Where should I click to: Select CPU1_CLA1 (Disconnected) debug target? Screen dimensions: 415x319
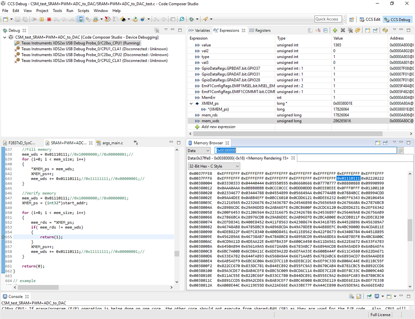91,49
